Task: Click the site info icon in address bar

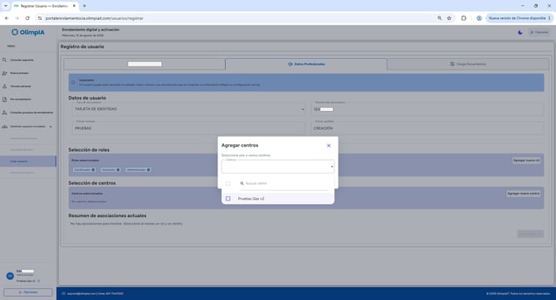Action: [40, 18]
